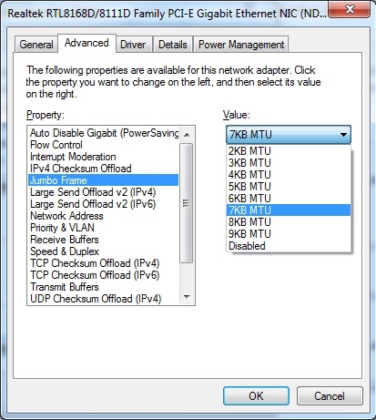This screenshot has height=420, width=376.
Task: Click the Cancel button
Action: point(330,395)
